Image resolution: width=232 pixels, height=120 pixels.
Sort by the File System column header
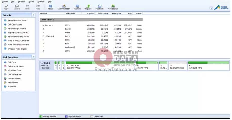coord(73,14)
